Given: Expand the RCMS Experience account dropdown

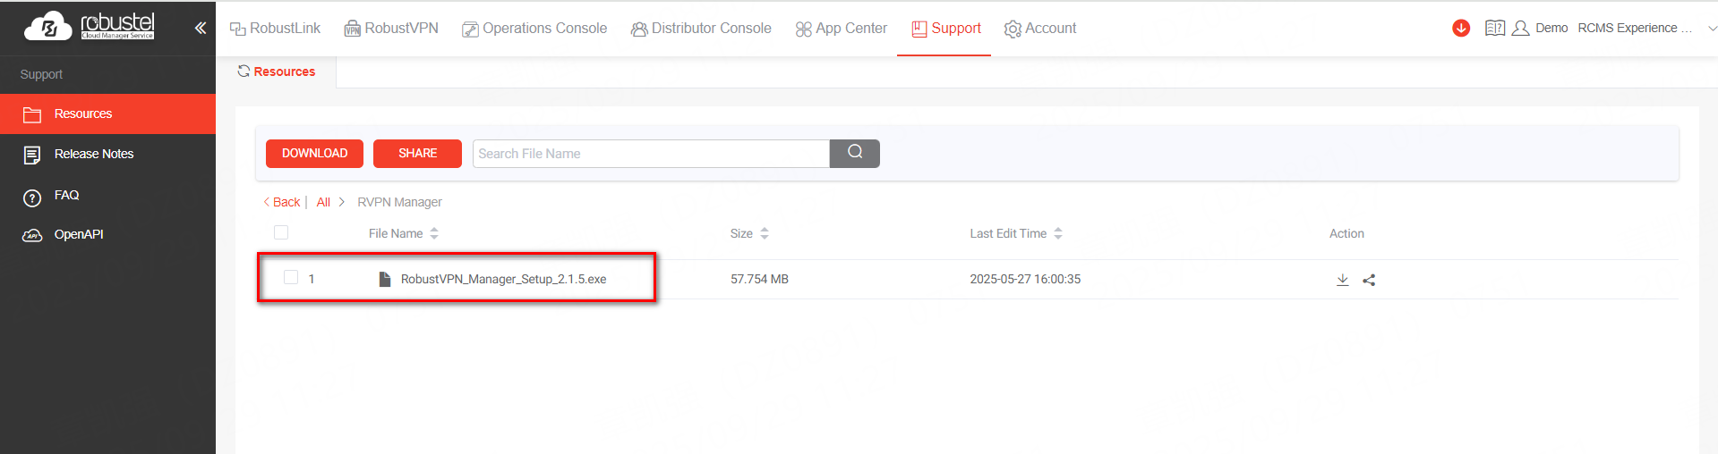Looking at the screenshot, I should point(1711,28).
